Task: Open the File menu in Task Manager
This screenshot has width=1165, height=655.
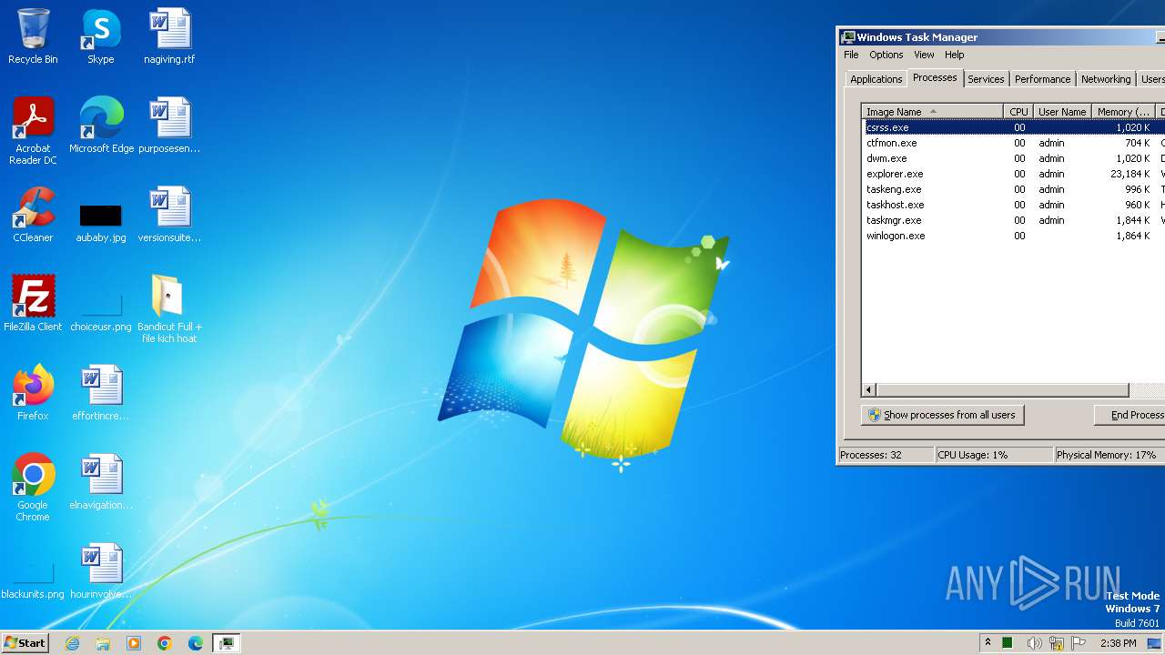Action: tap(851, 55)
